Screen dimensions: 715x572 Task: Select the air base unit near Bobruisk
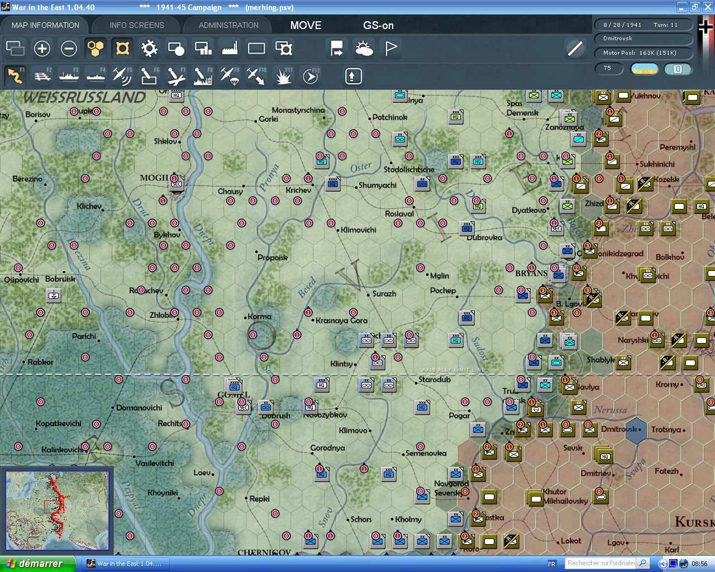(x=54, y=295)
